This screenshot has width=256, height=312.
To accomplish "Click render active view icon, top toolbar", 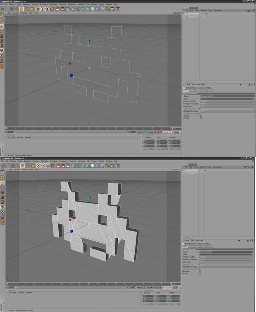I will click(x=58, y=9).
